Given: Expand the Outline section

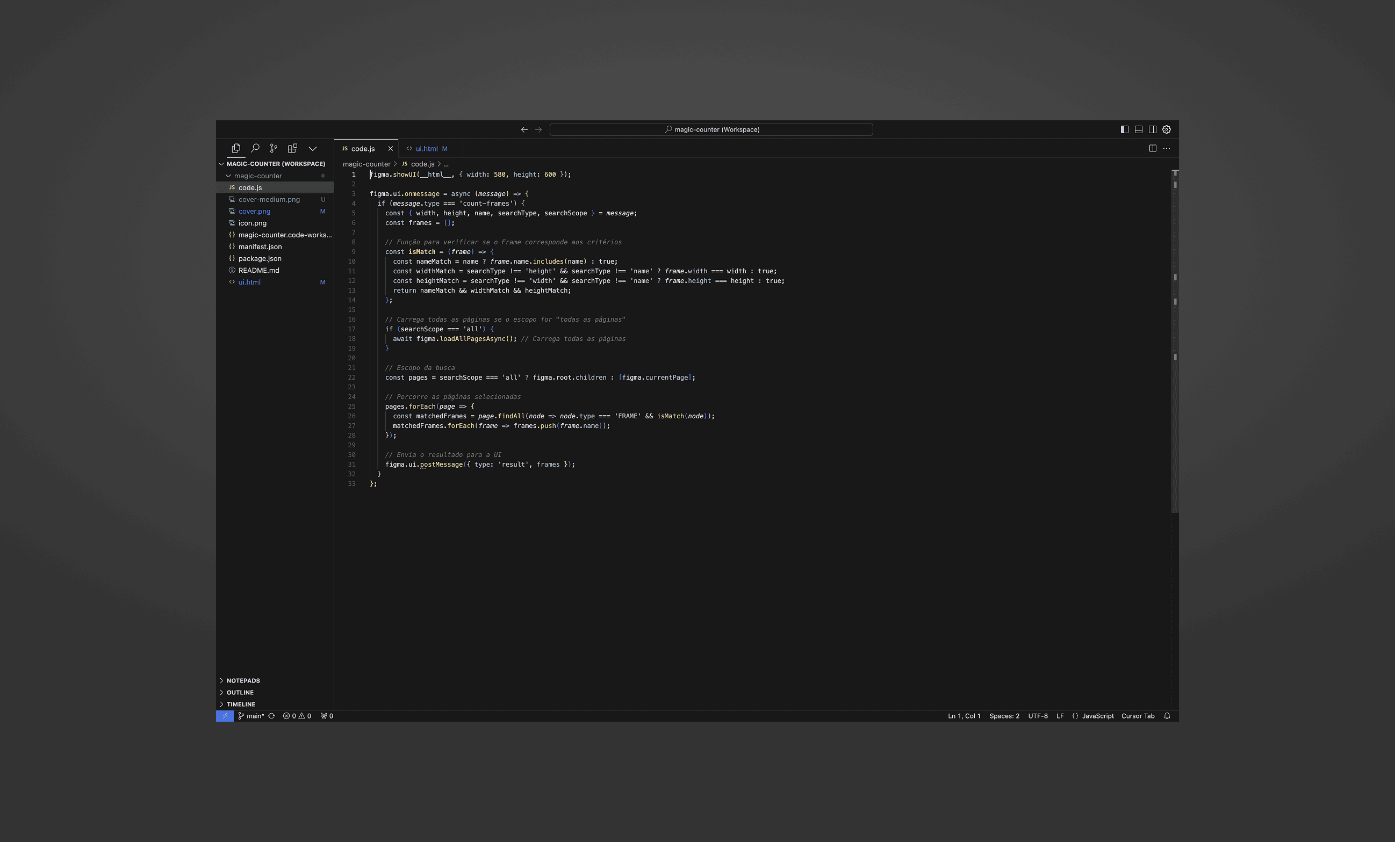Looking at the screenshot, I should click(240, 693).
